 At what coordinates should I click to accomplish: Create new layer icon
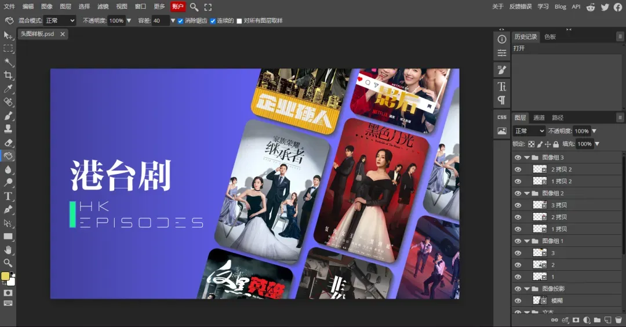click(x=607, y=320)
